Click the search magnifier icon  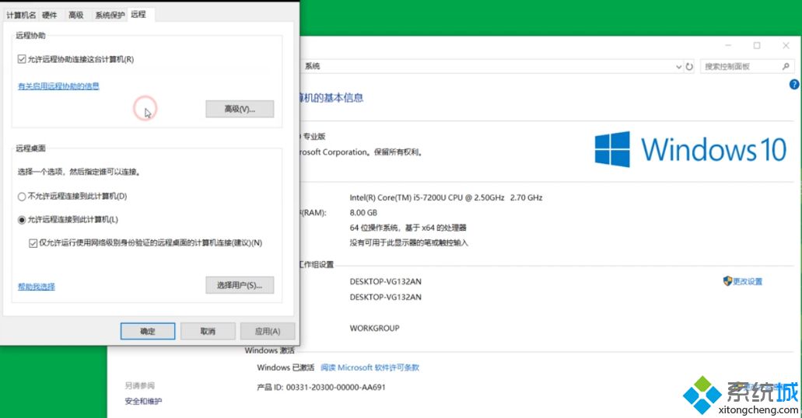point(786,67)
